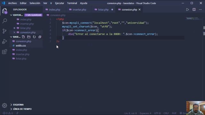
Task: Open the Run and Debug view
Action: coord(4,41)
